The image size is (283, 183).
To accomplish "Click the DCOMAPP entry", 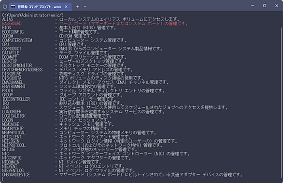I will [x=10, y=57].
